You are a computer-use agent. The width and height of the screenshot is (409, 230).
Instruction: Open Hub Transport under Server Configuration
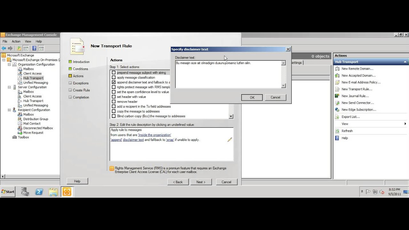click(x=33, y=101)
